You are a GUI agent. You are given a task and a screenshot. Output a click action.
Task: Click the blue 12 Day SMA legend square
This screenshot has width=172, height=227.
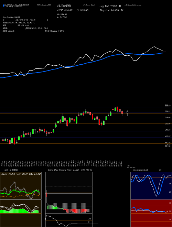4,6
